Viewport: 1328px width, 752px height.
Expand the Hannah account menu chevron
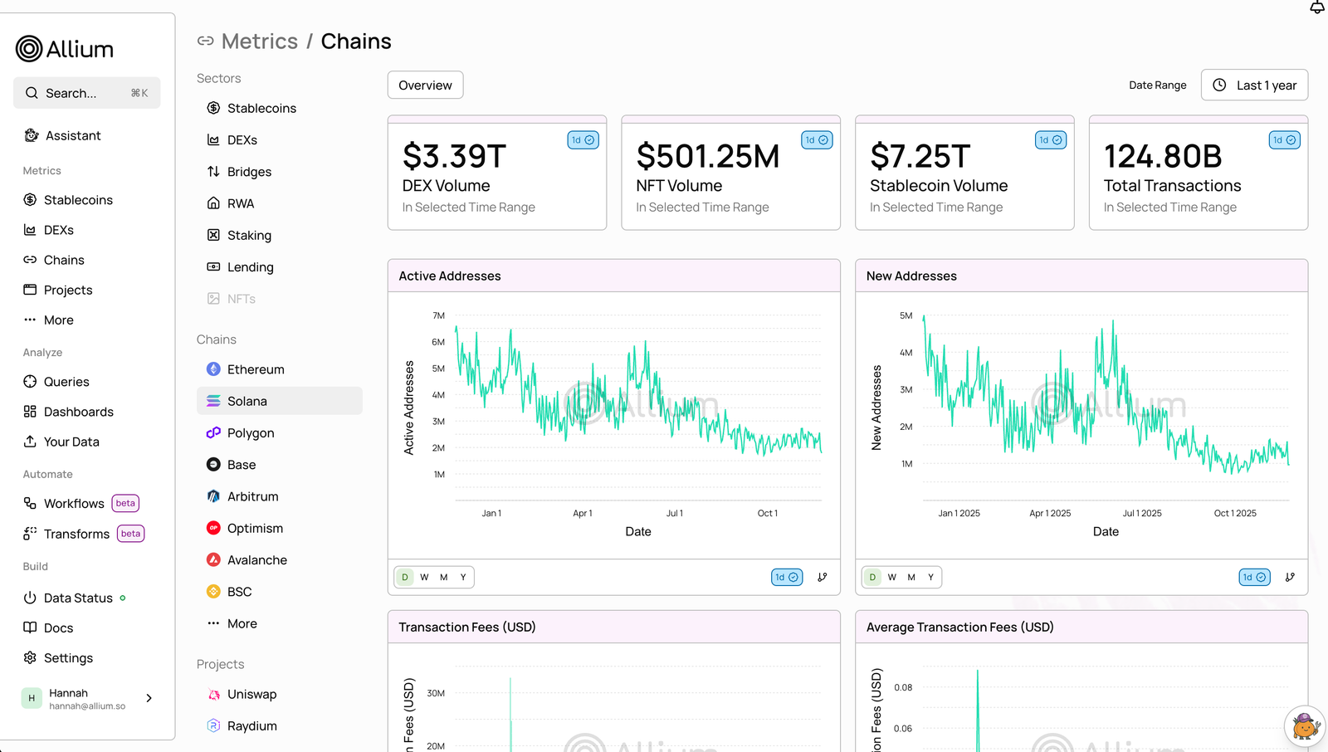click(149, 698)
